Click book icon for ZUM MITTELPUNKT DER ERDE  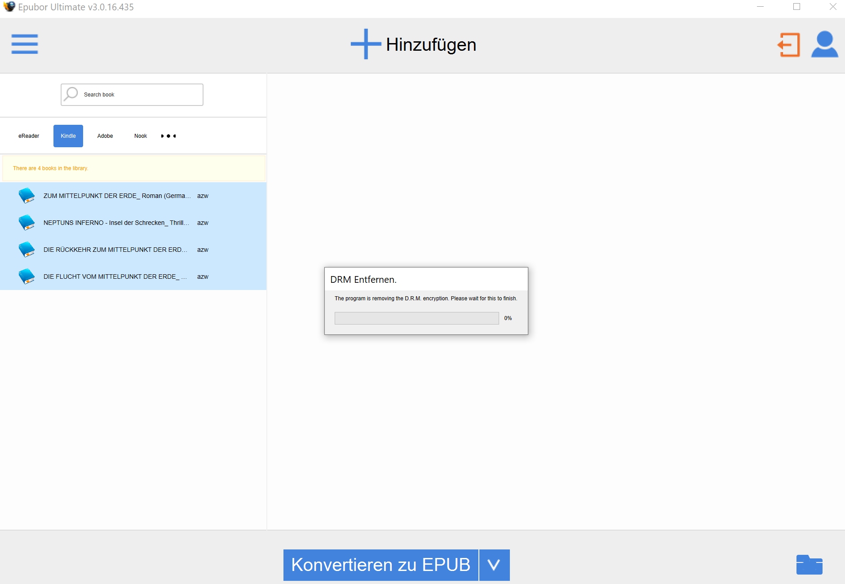(x=27, y=196)
